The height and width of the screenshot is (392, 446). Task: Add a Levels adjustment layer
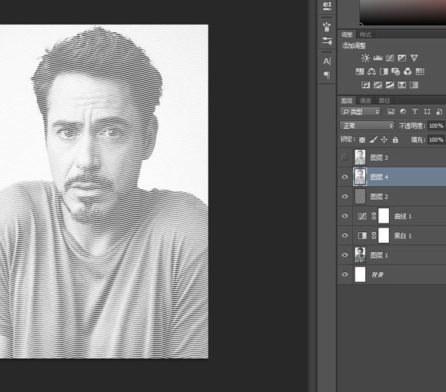tap(378, 58)
